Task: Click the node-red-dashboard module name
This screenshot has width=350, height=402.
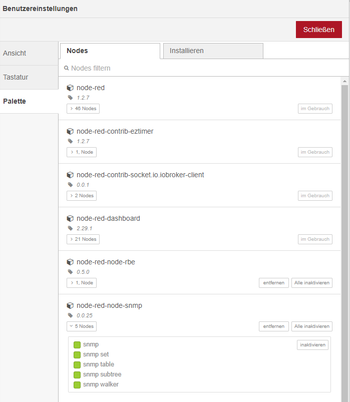Action: (108, 218)
